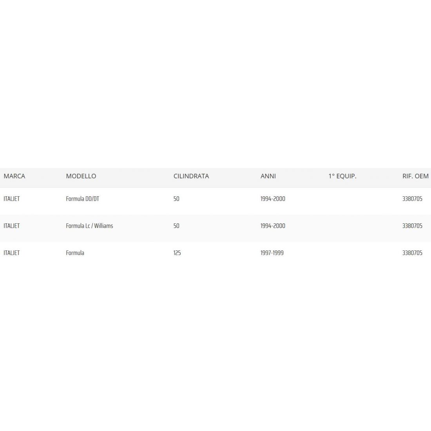Click the 1997-1999 years cell
The height and width of the screenshot is (431, 431).
(x=272, y=253)
